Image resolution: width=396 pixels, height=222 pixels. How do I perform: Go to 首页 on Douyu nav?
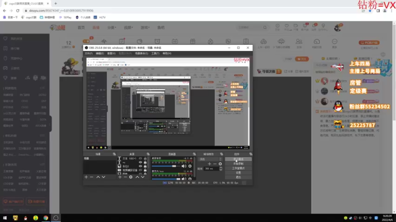click(x=81, y=28)
